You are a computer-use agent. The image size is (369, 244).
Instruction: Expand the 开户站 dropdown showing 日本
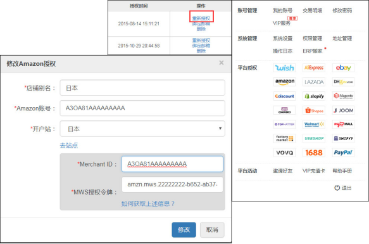click(x=142, y=129)
